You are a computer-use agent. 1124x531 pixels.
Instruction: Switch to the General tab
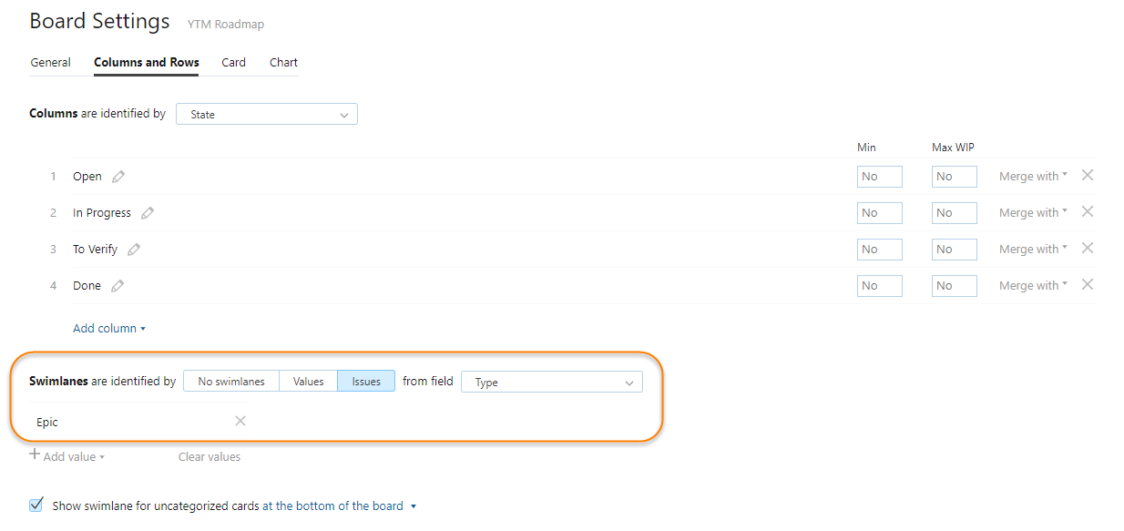51,63
